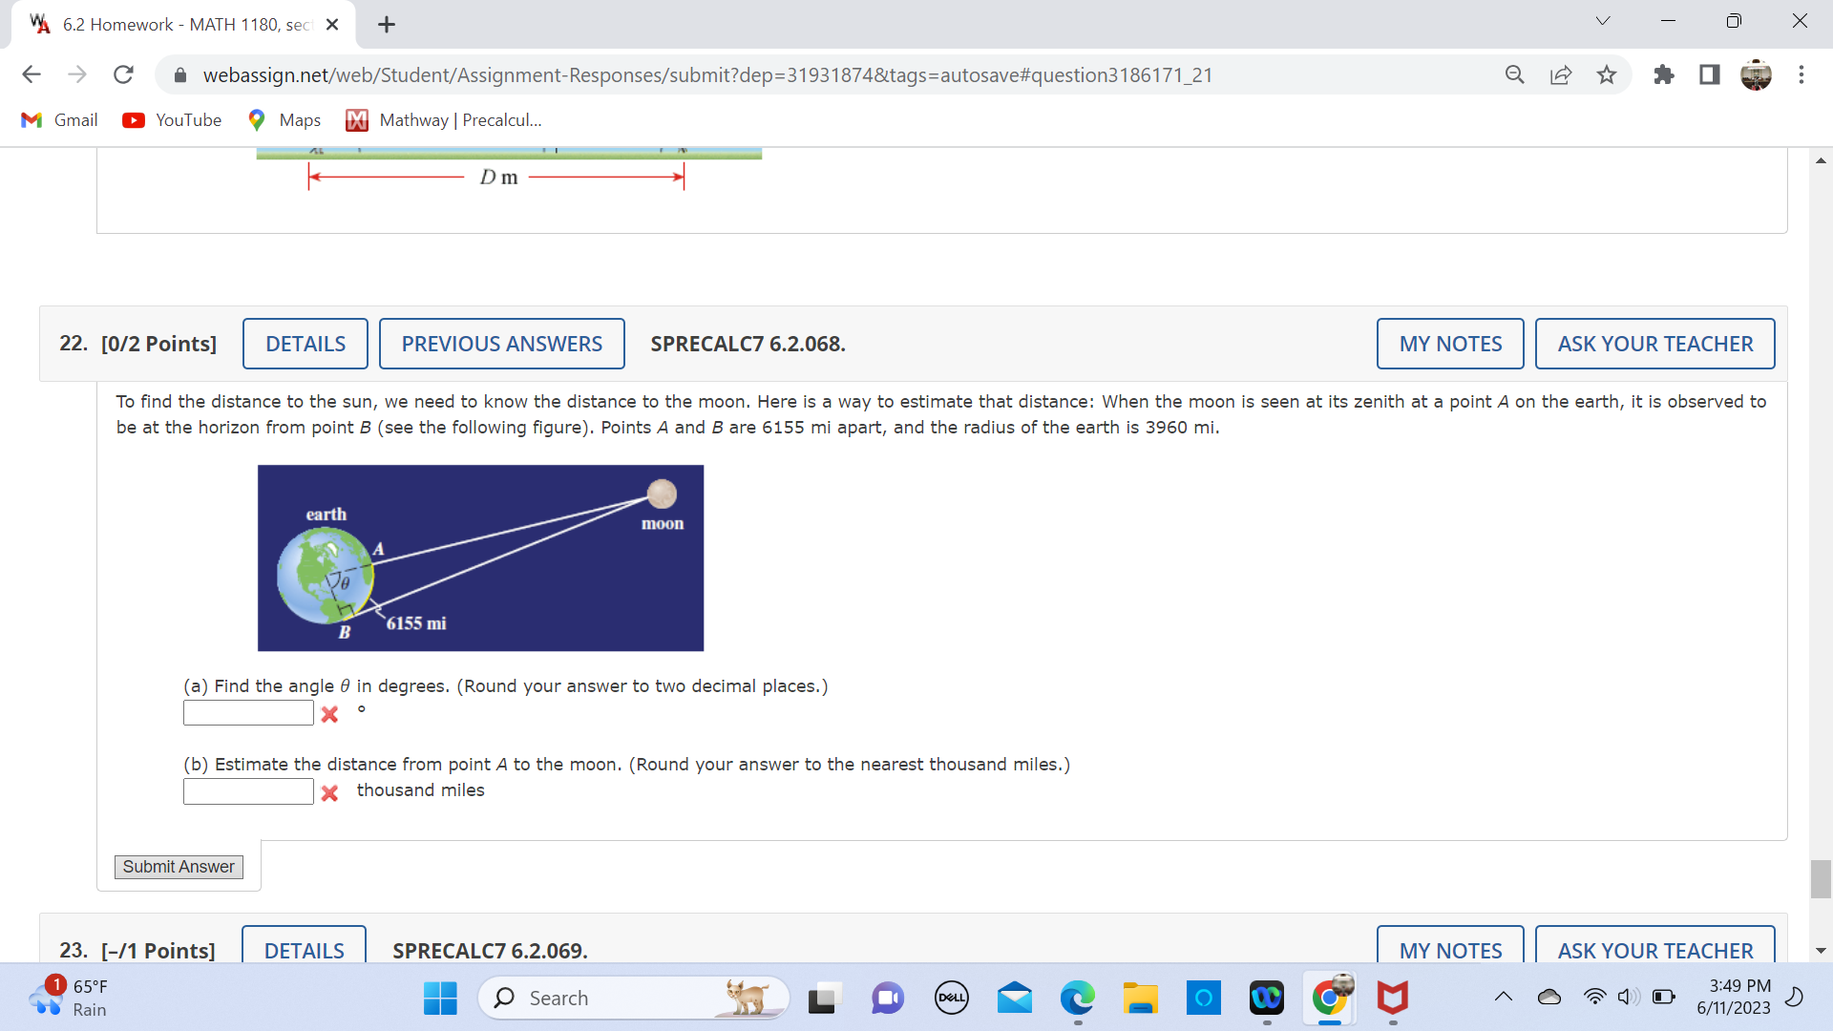Click the scrollbar down arrow
The image size is (1833, 1031).
click(1821, 950)
